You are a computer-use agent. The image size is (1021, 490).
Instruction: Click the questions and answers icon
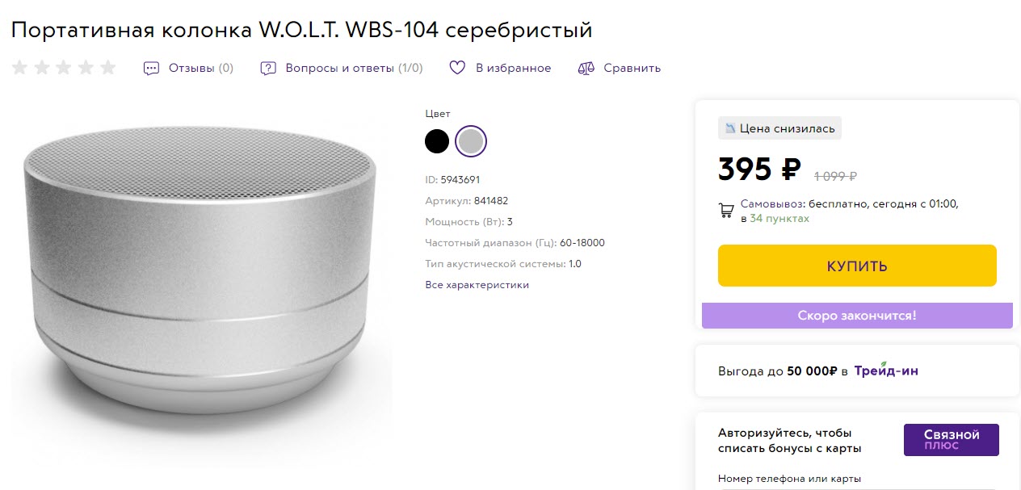coord(267,68)
